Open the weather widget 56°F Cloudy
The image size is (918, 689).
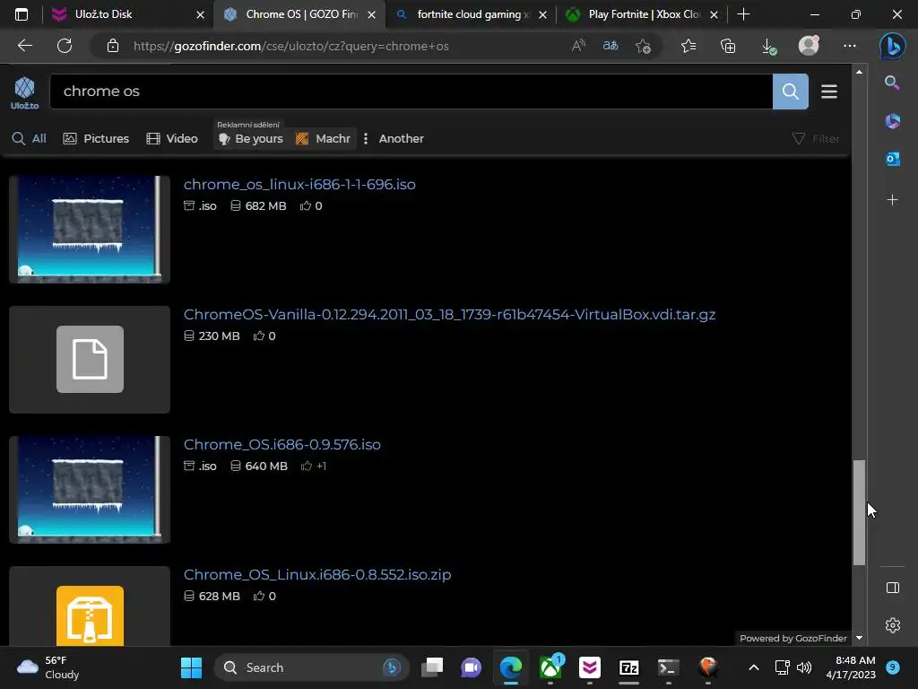(48, 667)
